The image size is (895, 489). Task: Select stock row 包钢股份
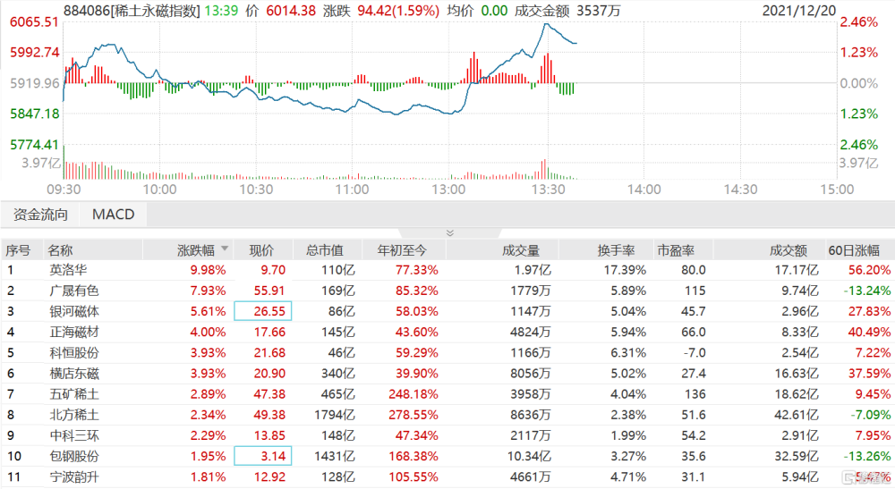(447, 457)
